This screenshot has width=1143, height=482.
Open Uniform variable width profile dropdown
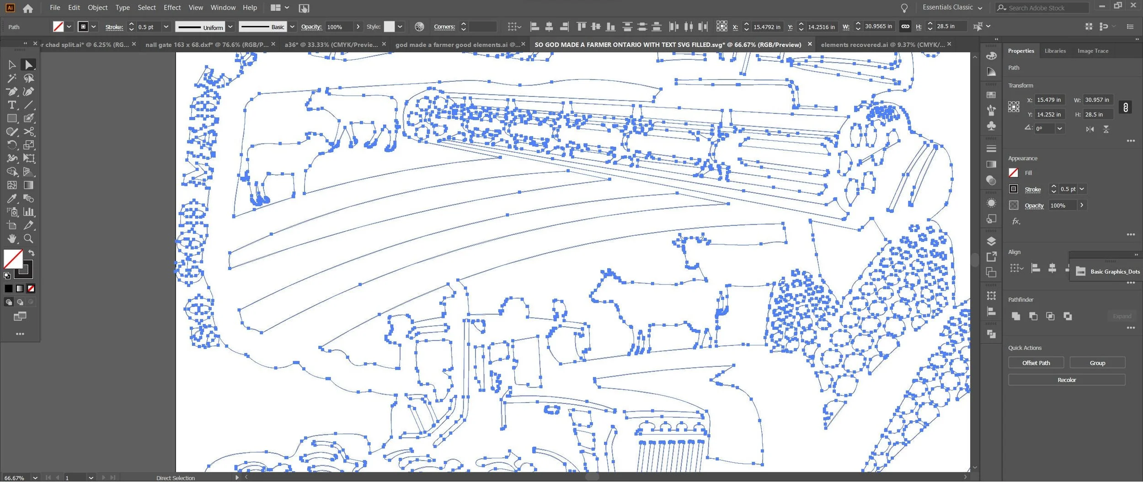(230, 27)
